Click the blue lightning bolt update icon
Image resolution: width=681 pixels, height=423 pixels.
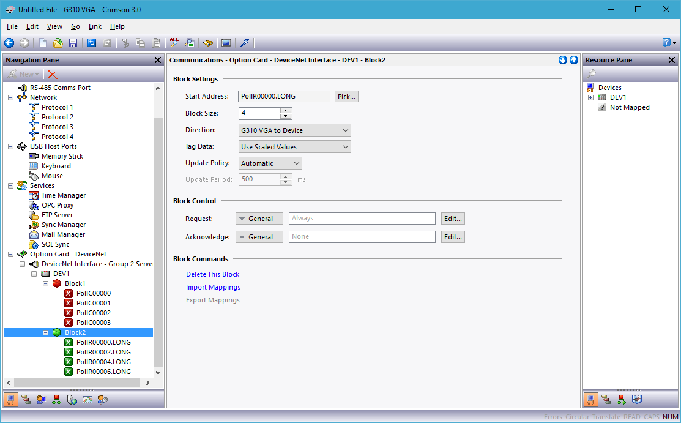pyautogui.click(x=245, y=43)
